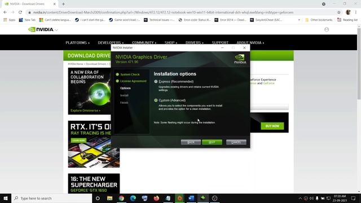The image size is (361, 203).
Task: Select the Custom (Advanced) radio option
Action: point(156,100)
